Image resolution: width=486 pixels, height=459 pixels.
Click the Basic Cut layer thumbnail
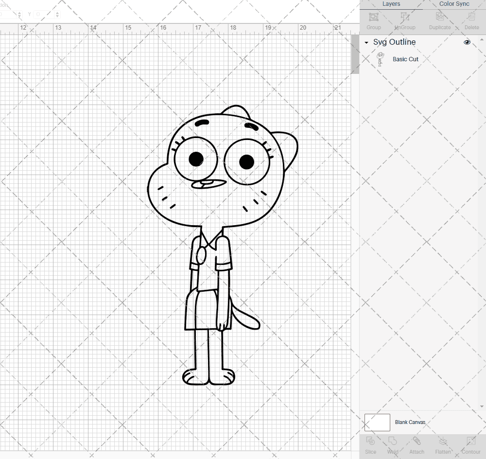[x=381, y=59]
